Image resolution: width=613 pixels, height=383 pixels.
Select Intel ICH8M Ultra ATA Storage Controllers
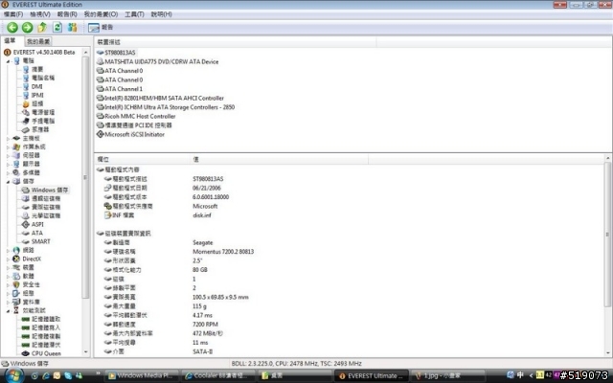click(170, 107)
